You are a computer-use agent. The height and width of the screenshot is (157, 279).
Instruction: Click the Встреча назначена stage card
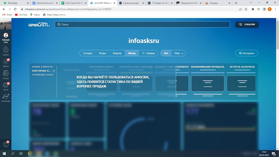(241, 83)
